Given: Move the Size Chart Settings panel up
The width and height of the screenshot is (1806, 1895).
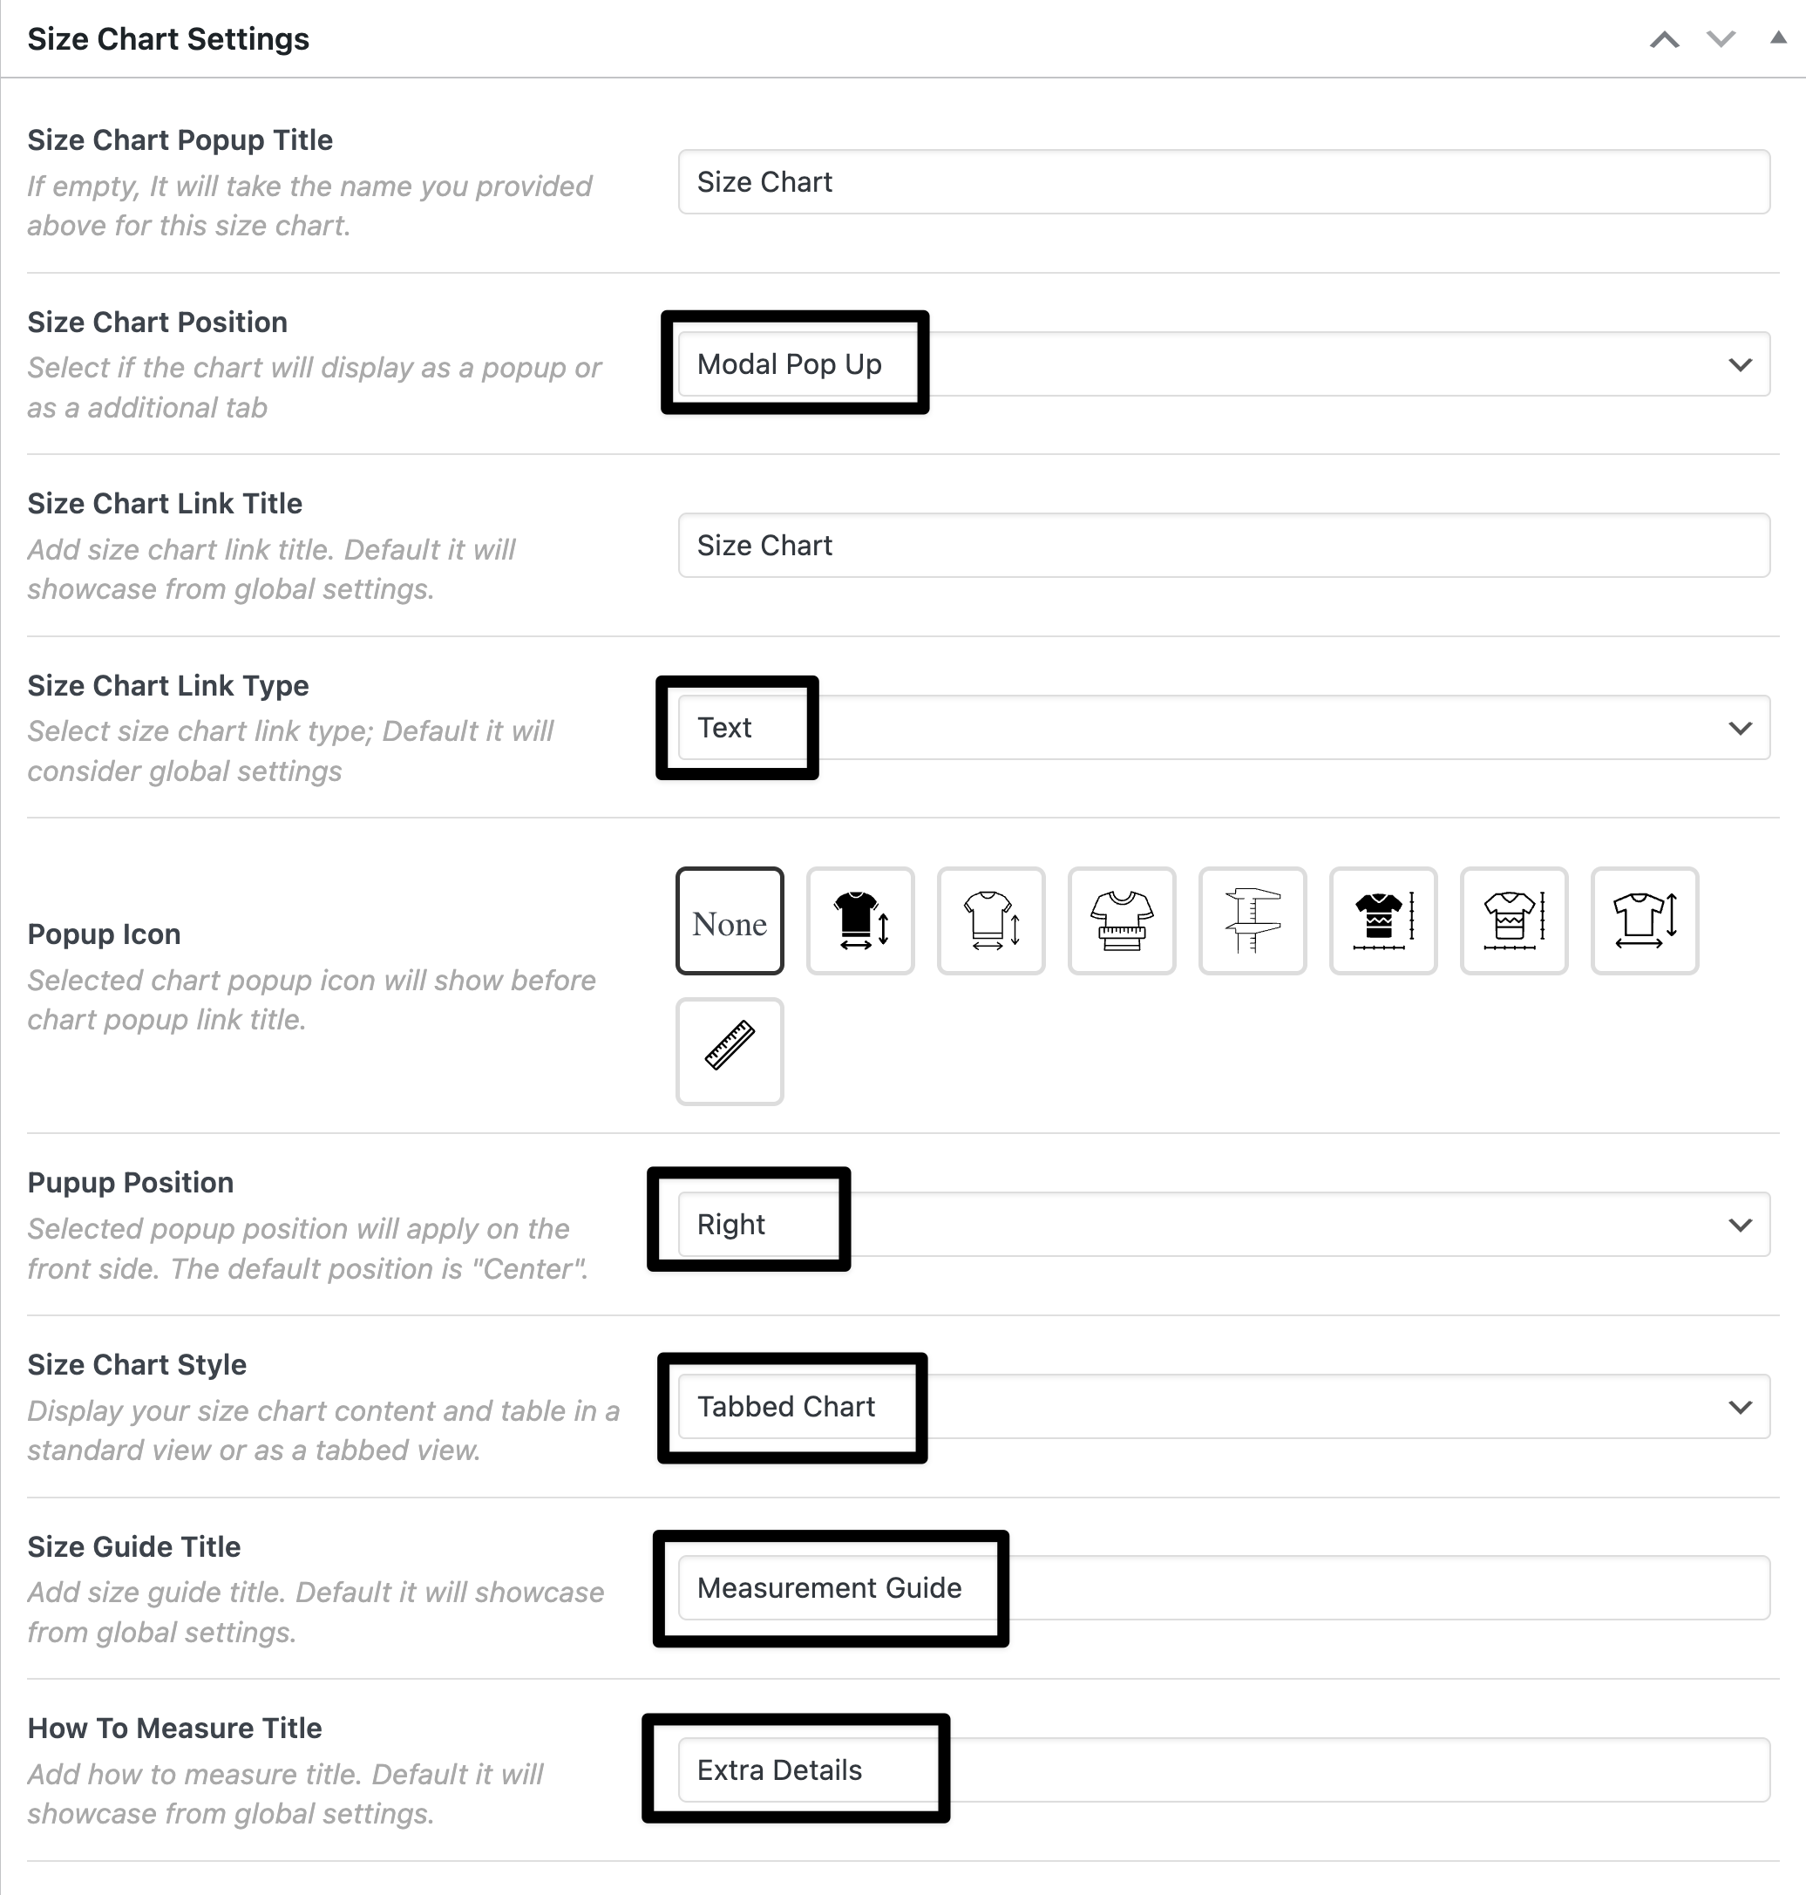Looking at the screenshot, I should click(1665, 39).
